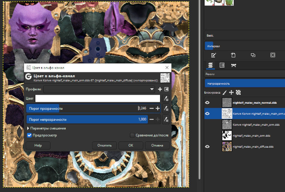The width and height of the screenshot is (285, 192).
Task: Click the edit brush icon in panel
Action: [213, 55]
